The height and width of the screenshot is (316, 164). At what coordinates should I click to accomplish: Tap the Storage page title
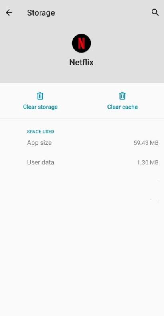pyautogui.click(x=41, y=13)
